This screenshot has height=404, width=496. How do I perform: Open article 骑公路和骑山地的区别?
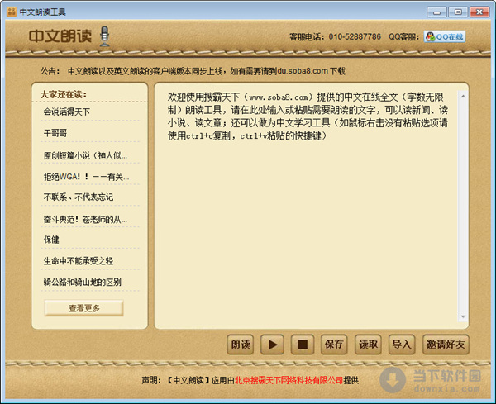pyautogui.click(x=82, y=282)
